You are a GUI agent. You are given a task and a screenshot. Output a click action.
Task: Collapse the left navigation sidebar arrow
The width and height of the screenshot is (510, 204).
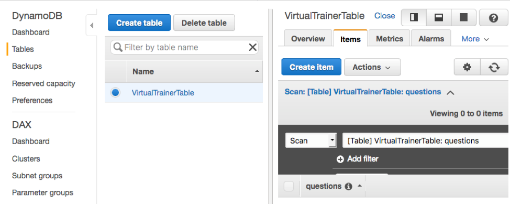92,25
